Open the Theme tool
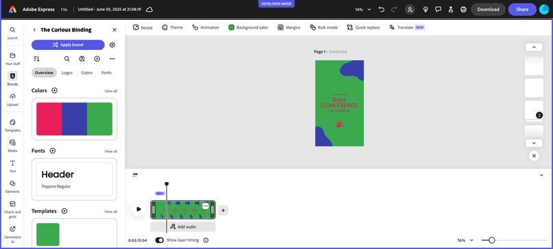Image resolution: width=553 pixels, height=249 pixels. [172, 27]
